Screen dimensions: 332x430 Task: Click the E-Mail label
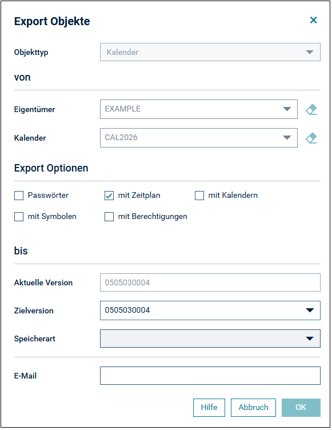[26, 376]
